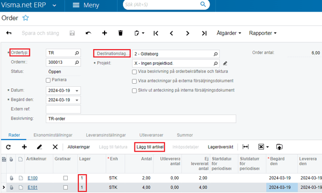The width and height of the screenshot is (322, 193).
Task: Open the Meny hamburger menu
Action: 86,5
